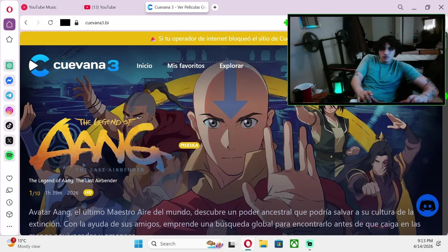Image resolution: width=448 pixels, height=252 pixels.
Task: Open weather widget showing 13°C
Action: [x=24, y=243]
